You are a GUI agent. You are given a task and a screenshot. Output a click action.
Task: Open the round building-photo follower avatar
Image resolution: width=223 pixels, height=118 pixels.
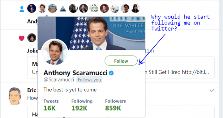pyautogui.click(x=53, y=8)
